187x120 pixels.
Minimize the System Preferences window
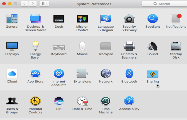[x=10, y=4]
